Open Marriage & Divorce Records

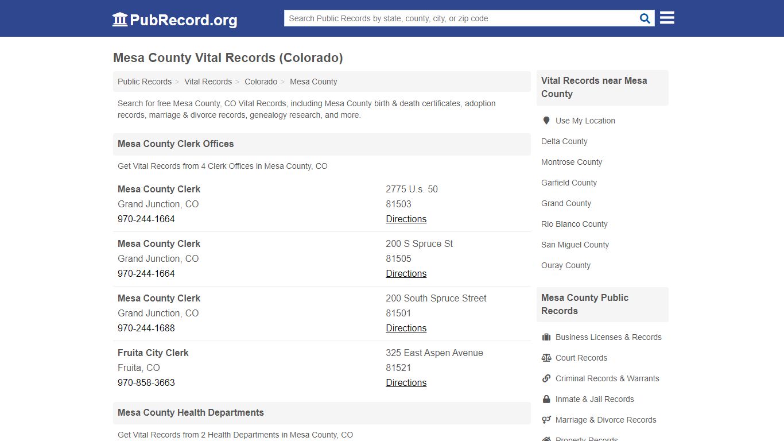[x=606, y=420]
